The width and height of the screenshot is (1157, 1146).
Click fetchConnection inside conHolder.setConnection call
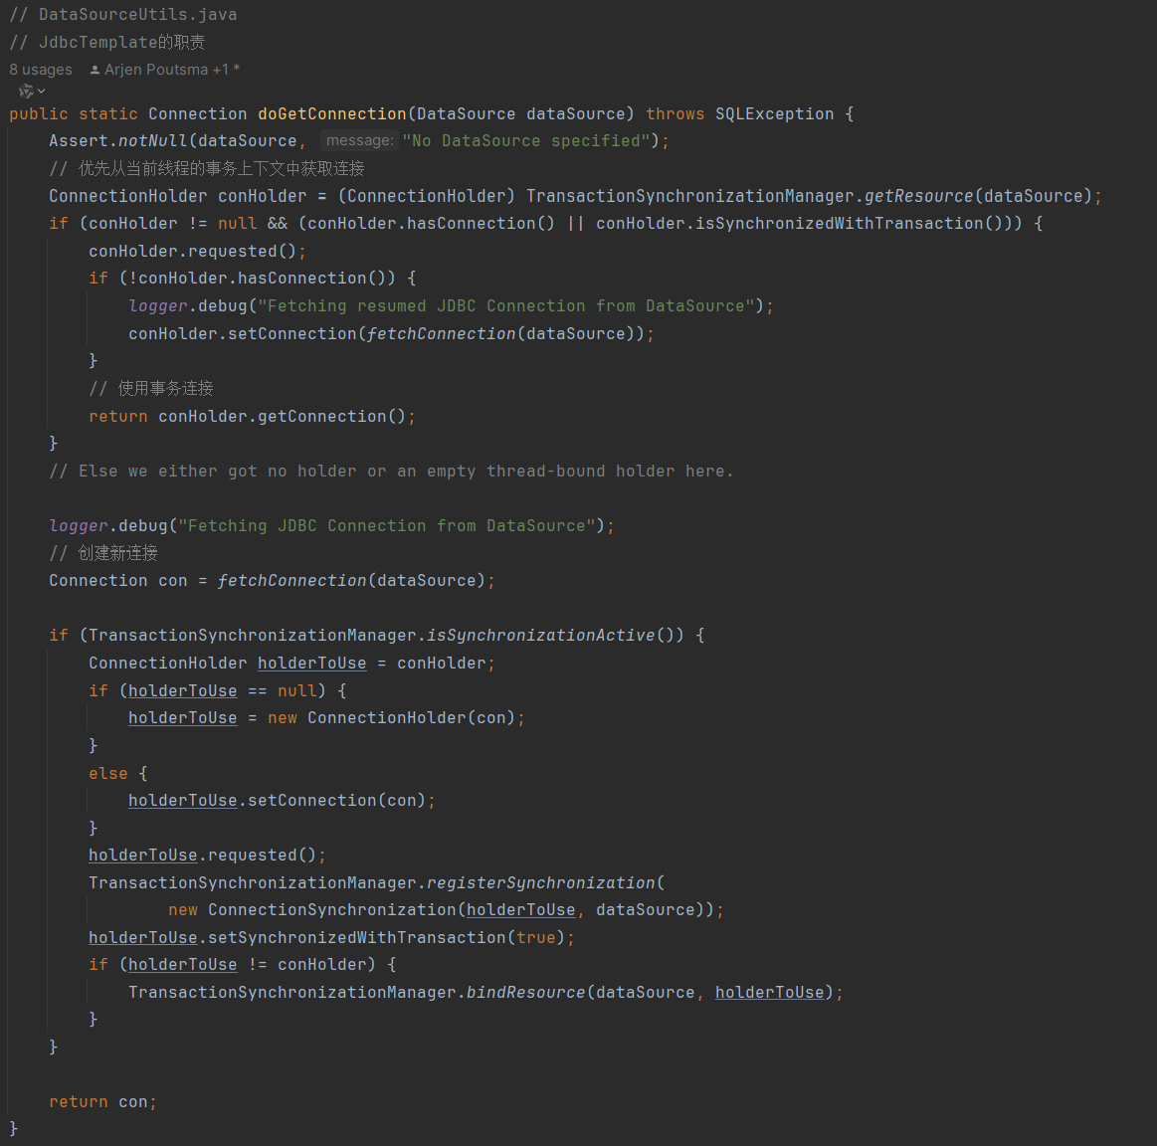441,333
